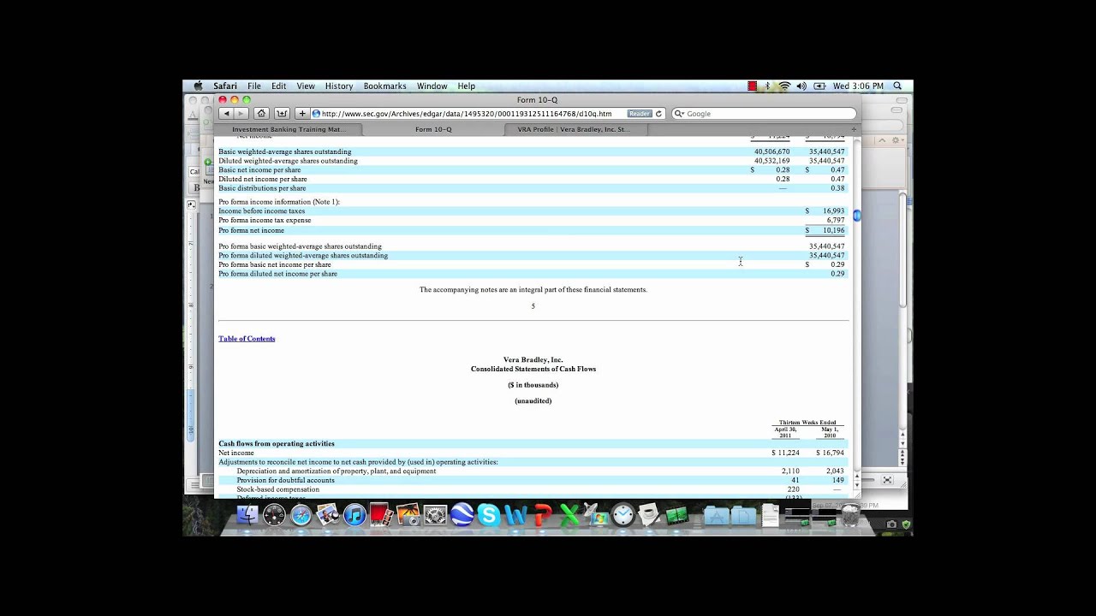
Task: Launch iTunes from the dock
Action: point(354,515)
